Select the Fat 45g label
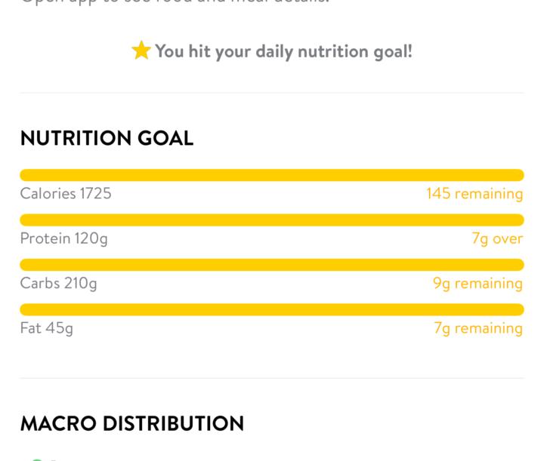This screenshot has height=461, width=544. point(47,328)
